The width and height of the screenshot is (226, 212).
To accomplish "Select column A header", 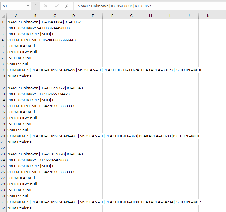I will pyautogui.click(x=16, y=16).
